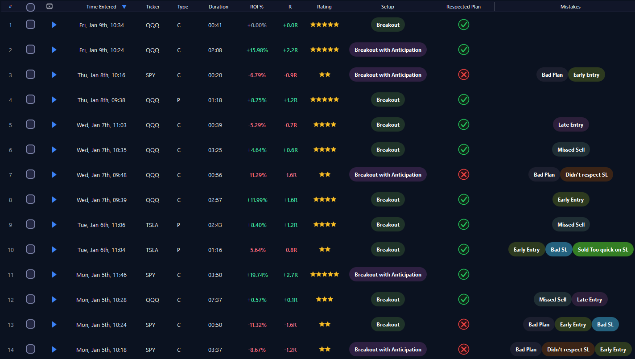
Task: Open the Breakout with Anticipation tag on trade 2
Action: (388, 50)
